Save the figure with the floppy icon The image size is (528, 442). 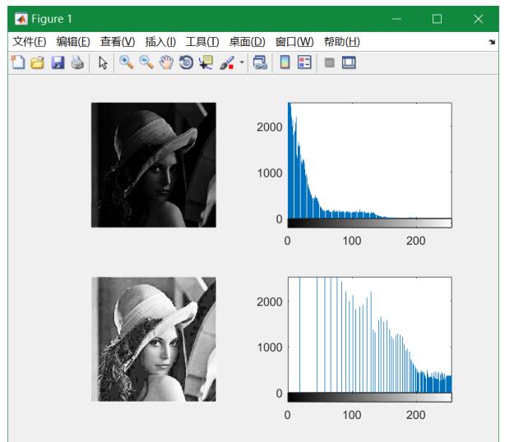click(58, 62)
